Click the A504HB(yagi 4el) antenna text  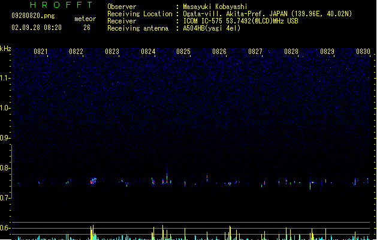click(212, 28)
